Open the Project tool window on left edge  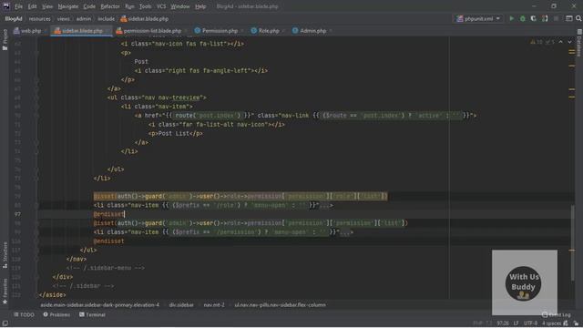(5, 39)
